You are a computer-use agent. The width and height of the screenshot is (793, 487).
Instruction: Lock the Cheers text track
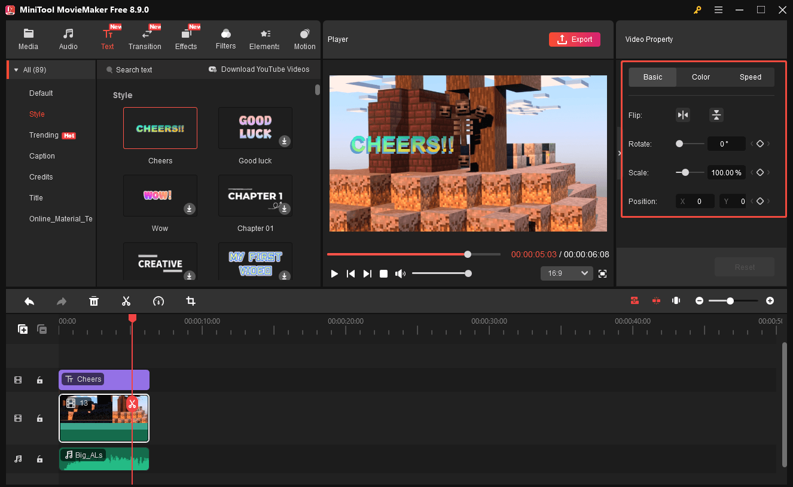coord(39,380)
